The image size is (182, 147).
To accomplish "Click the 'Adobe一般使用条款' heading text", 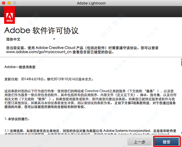I will (20, 67).
